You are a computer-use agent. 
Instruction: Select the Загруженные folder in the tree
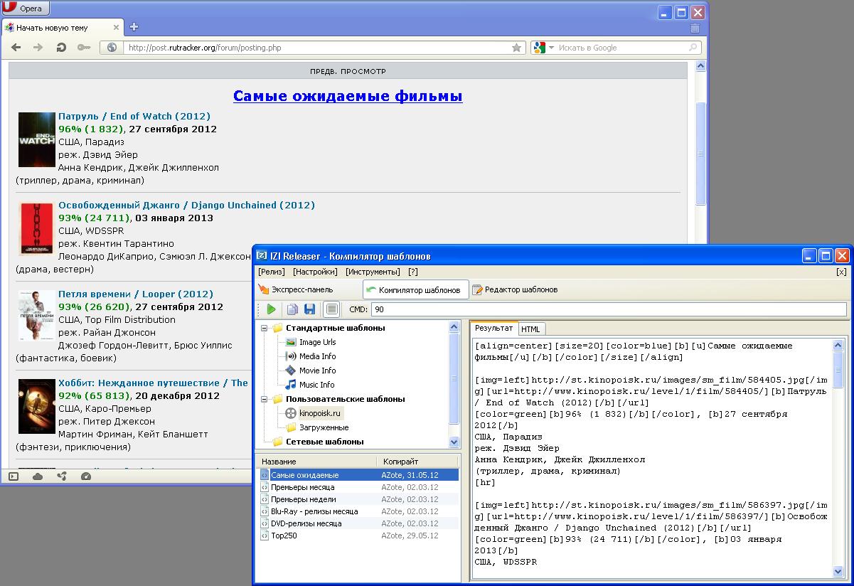coord(324,427)
